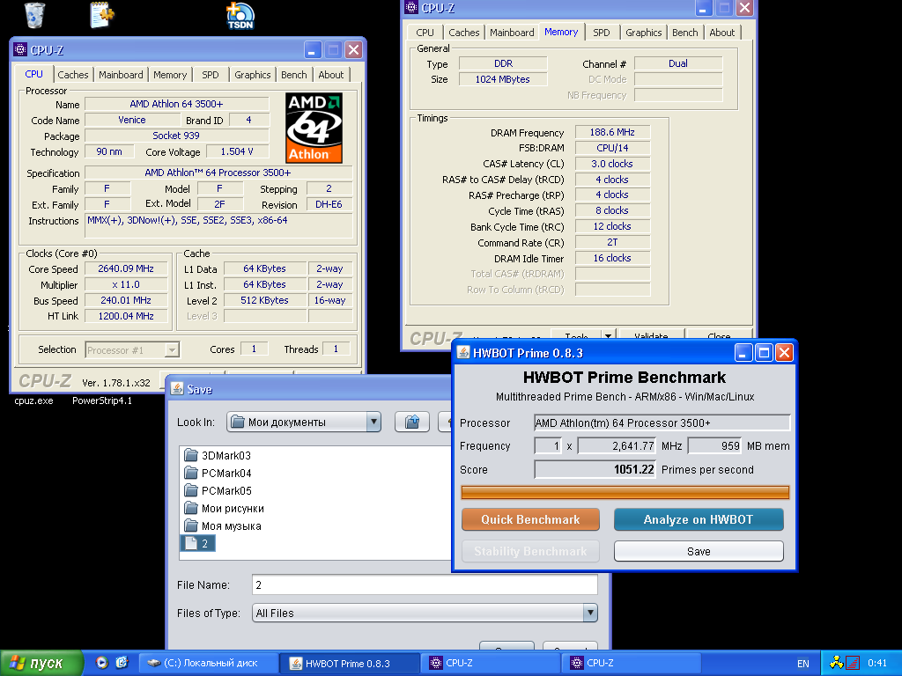Open the Look In folder dropdown
Screen dimensions: 902x676
point(373,422)
